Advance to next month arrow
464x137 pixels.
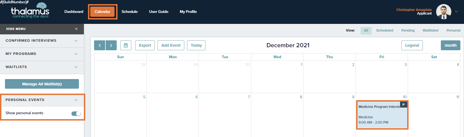point(111,45)
